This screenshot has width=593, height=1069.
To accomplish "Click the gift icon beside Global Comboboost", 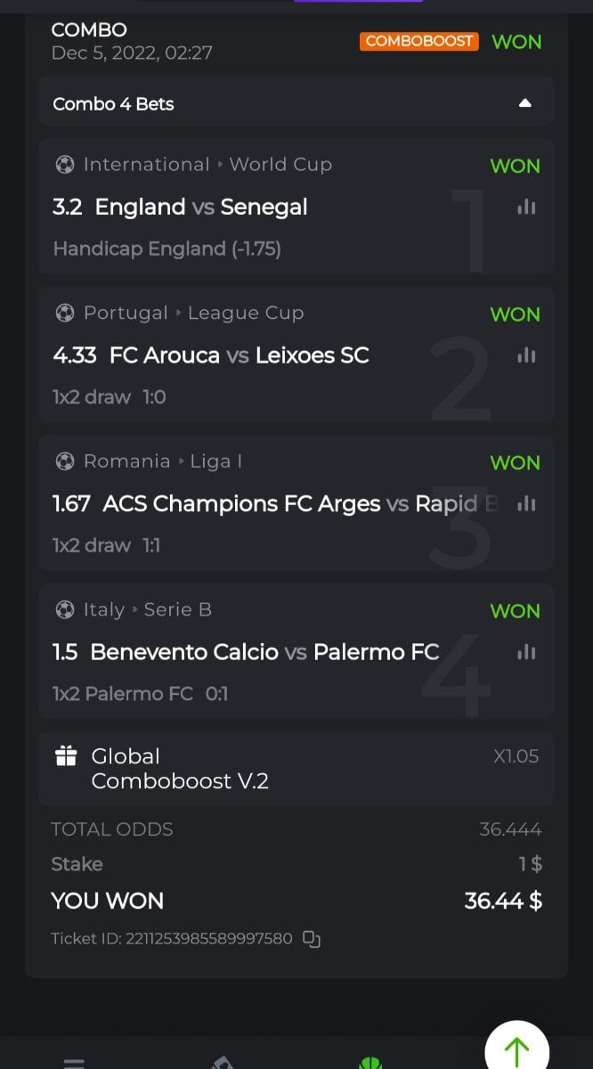I will 66,756.
